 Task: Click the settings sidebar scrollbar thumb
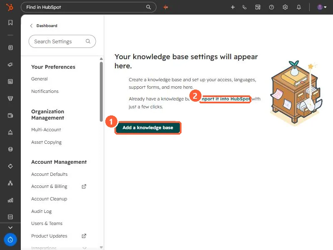(101, 92)
